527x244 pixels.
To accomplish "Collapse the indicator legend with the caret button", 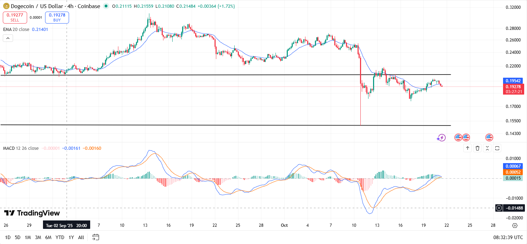I will [8, 38].
